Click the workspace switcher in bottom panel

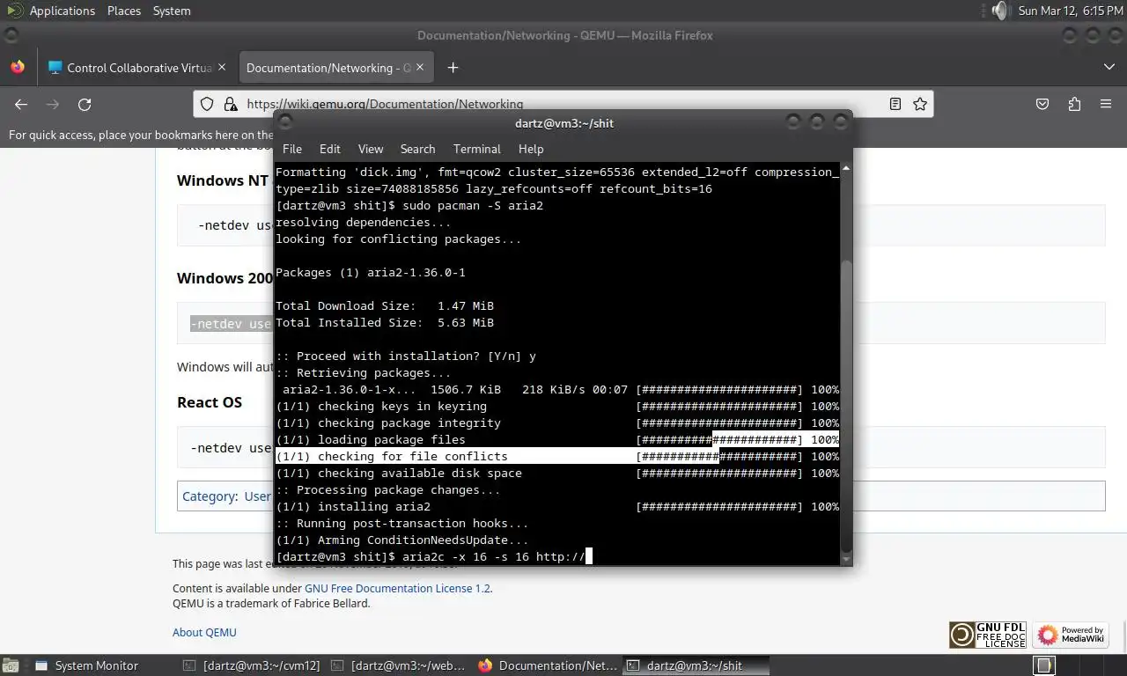1044,665
